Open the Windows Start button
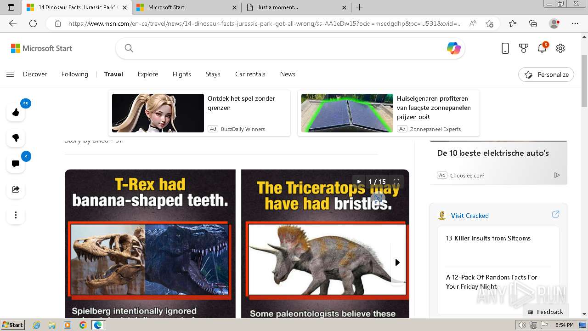The width and height of the screenshot is (588, 331). 12,325
